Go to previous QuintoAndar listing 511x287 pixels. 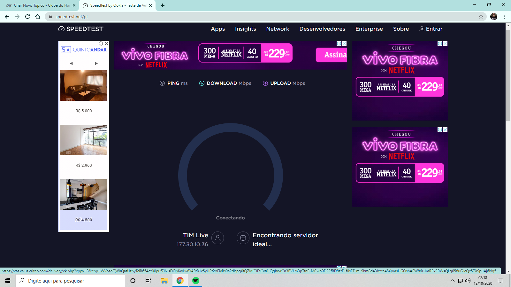(71, 63)
